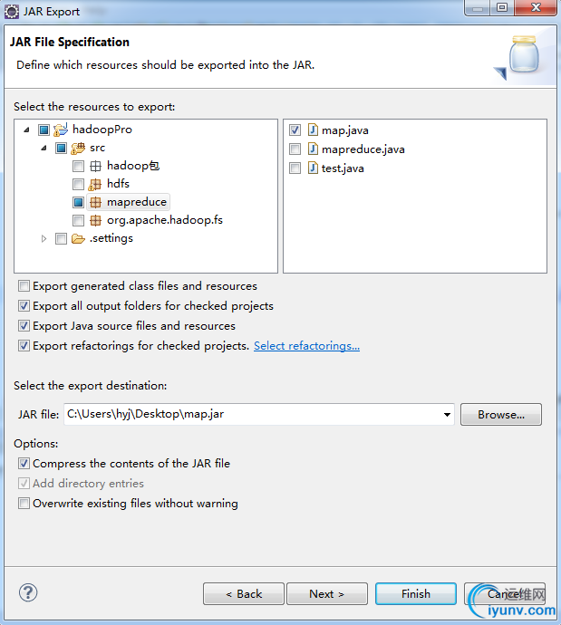Image resolution: width=561 pixels, height=625 pixels.
Task: Uncheck Compress the contents of the JAR file
Action: coord(24,464)
